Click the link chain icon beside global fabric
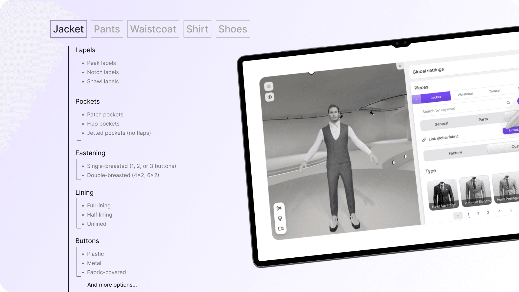The image size is (519, 292). [424, 140]
